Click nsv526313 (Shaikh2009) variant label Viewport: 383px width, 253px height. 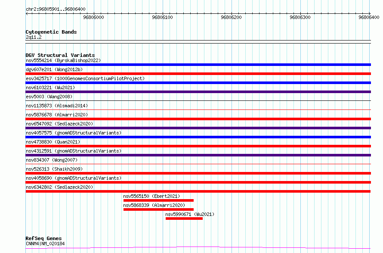click(x=54, y=169)
